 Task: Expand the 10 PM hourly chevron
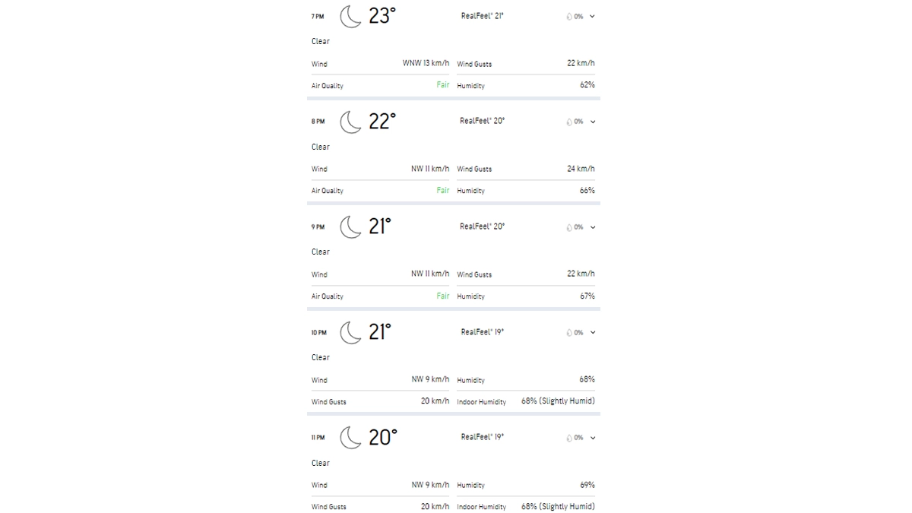pyautogui.click(x=592, y=332)
